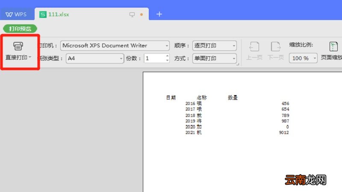
Task: Click the monitor icon on 111.xlsx tab
Action: pyautogui.click(x=132, y=15)
